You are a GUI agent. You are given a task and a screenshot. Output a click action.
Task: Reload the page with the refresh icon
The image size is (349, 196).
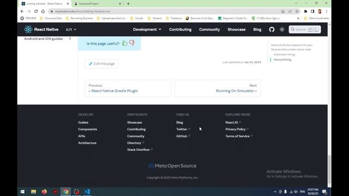(x=36, y=11)
